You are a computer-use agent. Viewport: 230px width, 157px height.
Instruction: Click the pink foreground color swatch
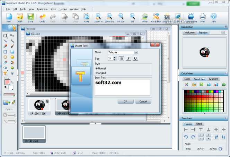(7, 82)
